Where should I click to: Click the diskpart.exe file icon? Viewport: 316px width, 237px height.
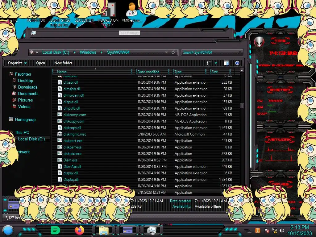[x=60, y=140]
